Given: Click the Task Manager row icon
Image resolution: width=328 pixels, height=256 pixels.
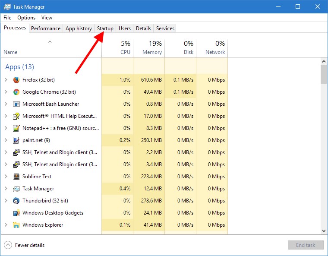Looking at the screenshot, I should [x=16, y=189].
